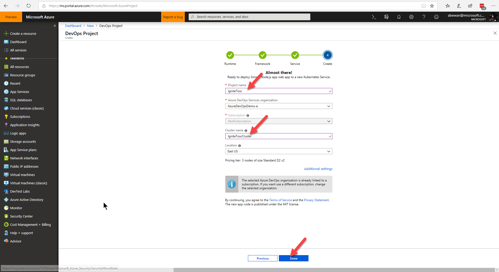
Task: Open the help question mark menu
Action: tap(424, 17)
